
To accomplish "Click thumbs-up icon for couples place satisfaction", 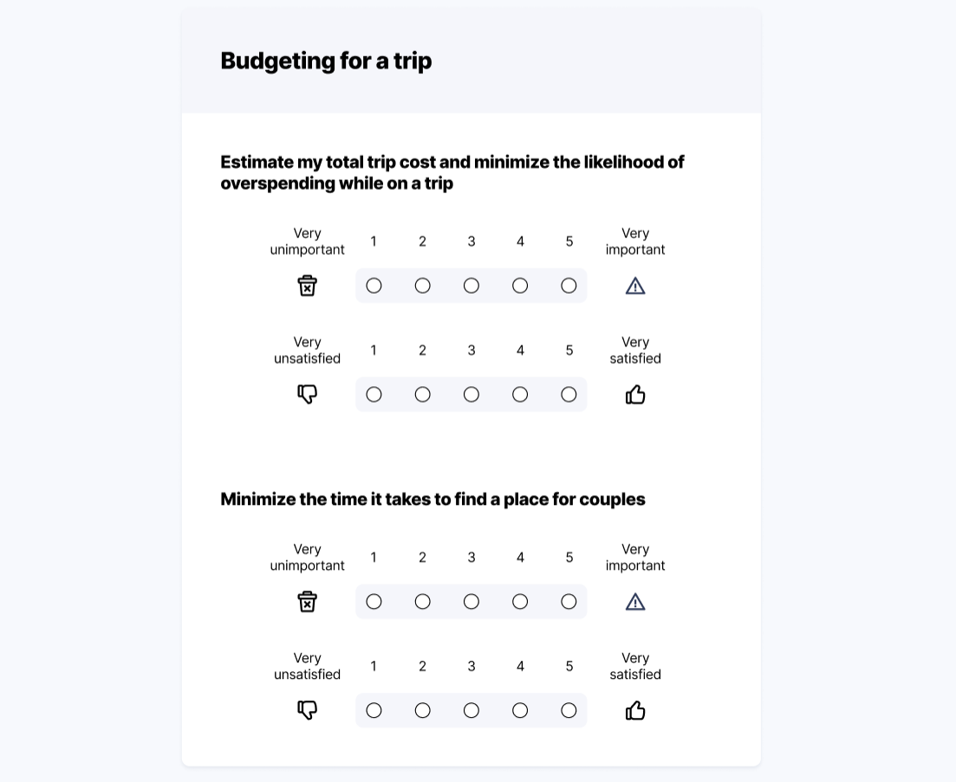I will click(x=635, y=711).
